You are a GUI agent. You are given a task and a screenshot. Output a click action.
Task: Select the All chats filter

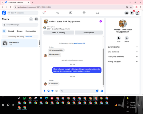[x=4, y=31]
